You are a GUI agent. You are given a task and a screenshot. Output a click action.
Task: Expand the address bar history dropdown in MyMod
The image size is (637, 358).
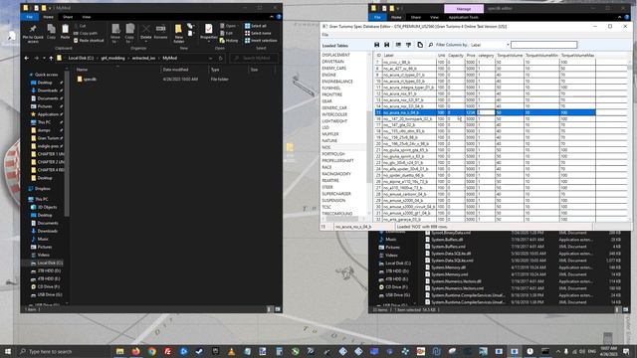pos(210,58)
